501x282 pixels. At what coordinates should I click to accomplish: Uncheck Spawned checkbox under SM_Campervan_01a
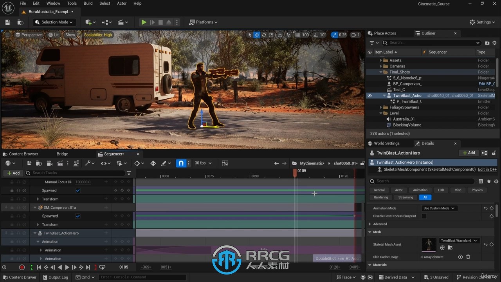[x=78, y=216]
